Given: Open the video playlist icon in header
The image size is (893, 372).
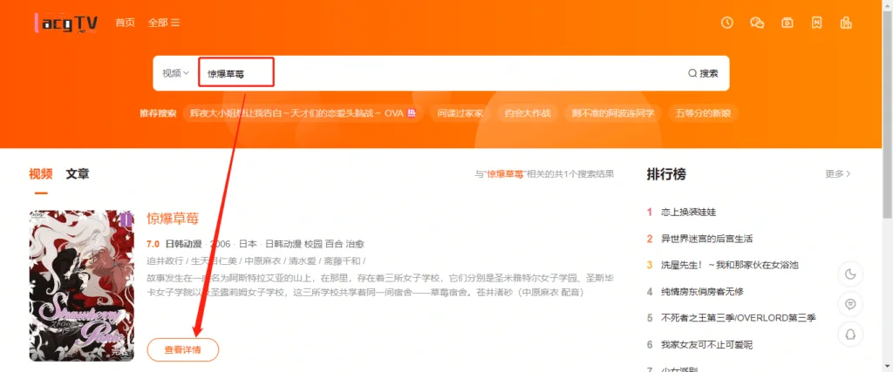Looking at the screenshot, I should pyautogui.click(x=787, y=23).
